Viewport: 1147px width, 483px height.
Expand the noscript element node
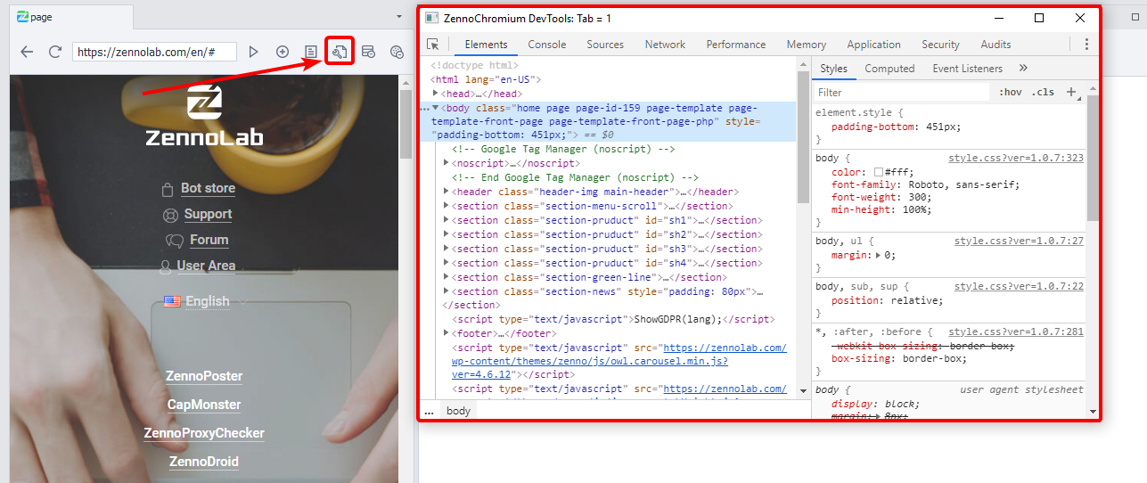pos(447,164)
